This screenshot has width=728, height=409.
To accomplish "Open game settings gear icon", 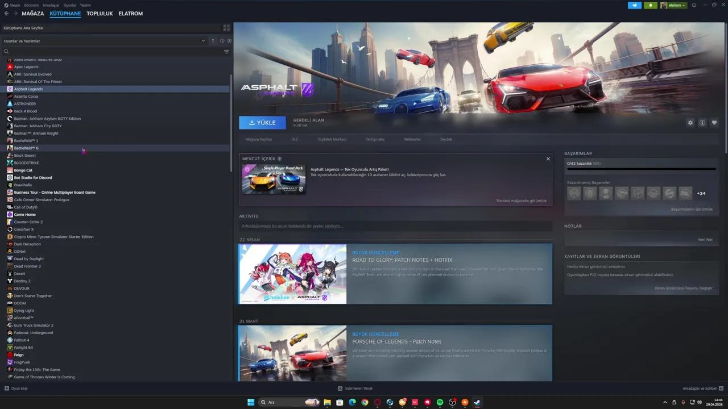I will (x=690, y=123).
